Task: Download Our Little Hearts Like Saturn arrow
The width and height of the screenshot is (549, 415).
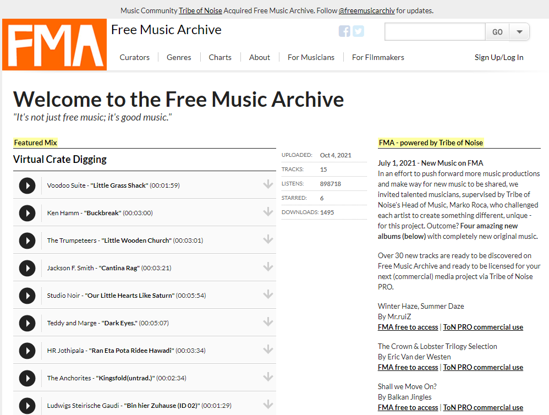Action: [268, 294]
